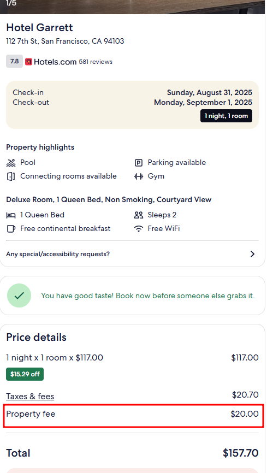This screenshot has height=473, width=267.
Task: Click the Pool swimmer icon
Action: (x=11, y=163)
